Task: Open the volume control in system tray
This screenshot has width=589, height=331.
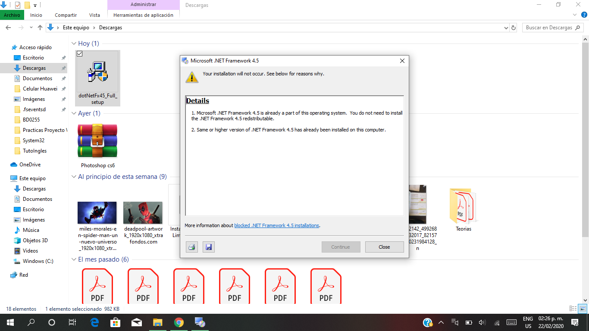Action: point(482,322)
